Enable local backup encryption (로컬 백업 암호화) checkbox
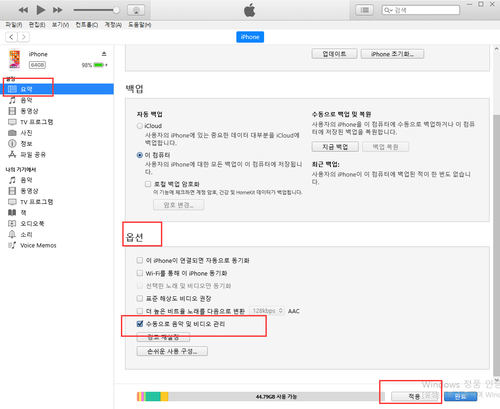Viewport: 500px width, 409px height. pos(148,184)
